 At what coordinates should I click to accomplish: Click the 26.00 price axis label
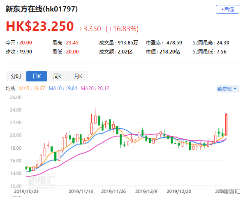[x=16, y=97]
